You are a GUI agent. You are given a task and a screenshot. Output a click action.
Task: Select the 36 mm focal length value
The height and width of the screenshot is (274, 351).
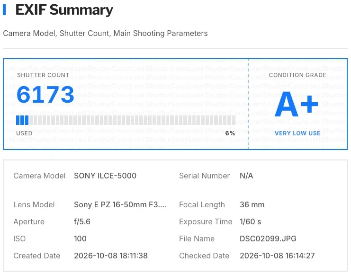click(x=252, y=204)
